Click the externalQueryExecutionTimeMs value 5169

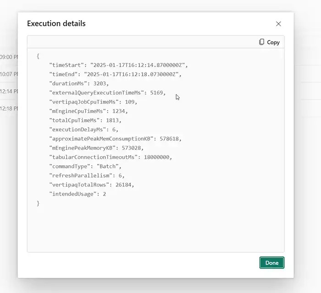click(156, 93)
